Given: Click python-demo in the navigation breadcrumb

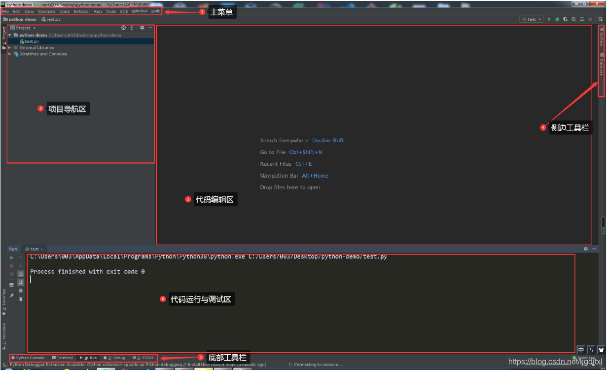Looking at the screenshot, I should click(20, 19).
